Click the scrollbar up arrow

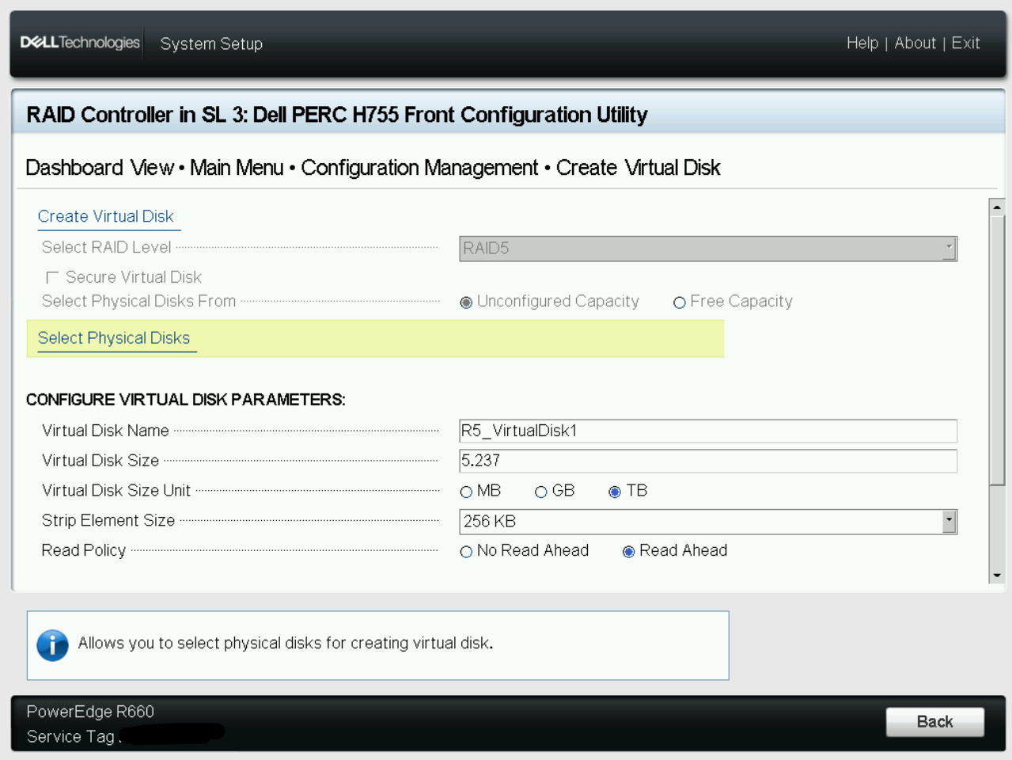click(x=997, y=207)
